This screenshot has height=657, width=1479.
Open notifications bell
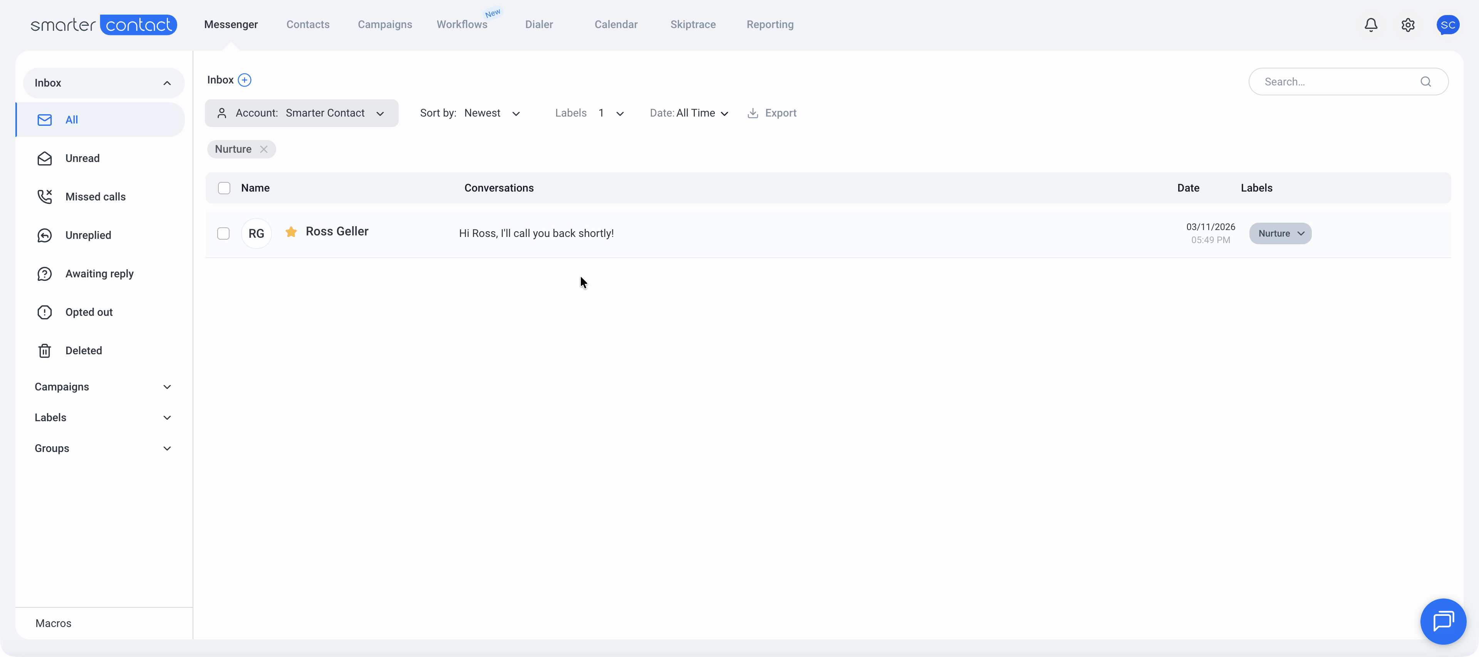tap(1371, 25)
